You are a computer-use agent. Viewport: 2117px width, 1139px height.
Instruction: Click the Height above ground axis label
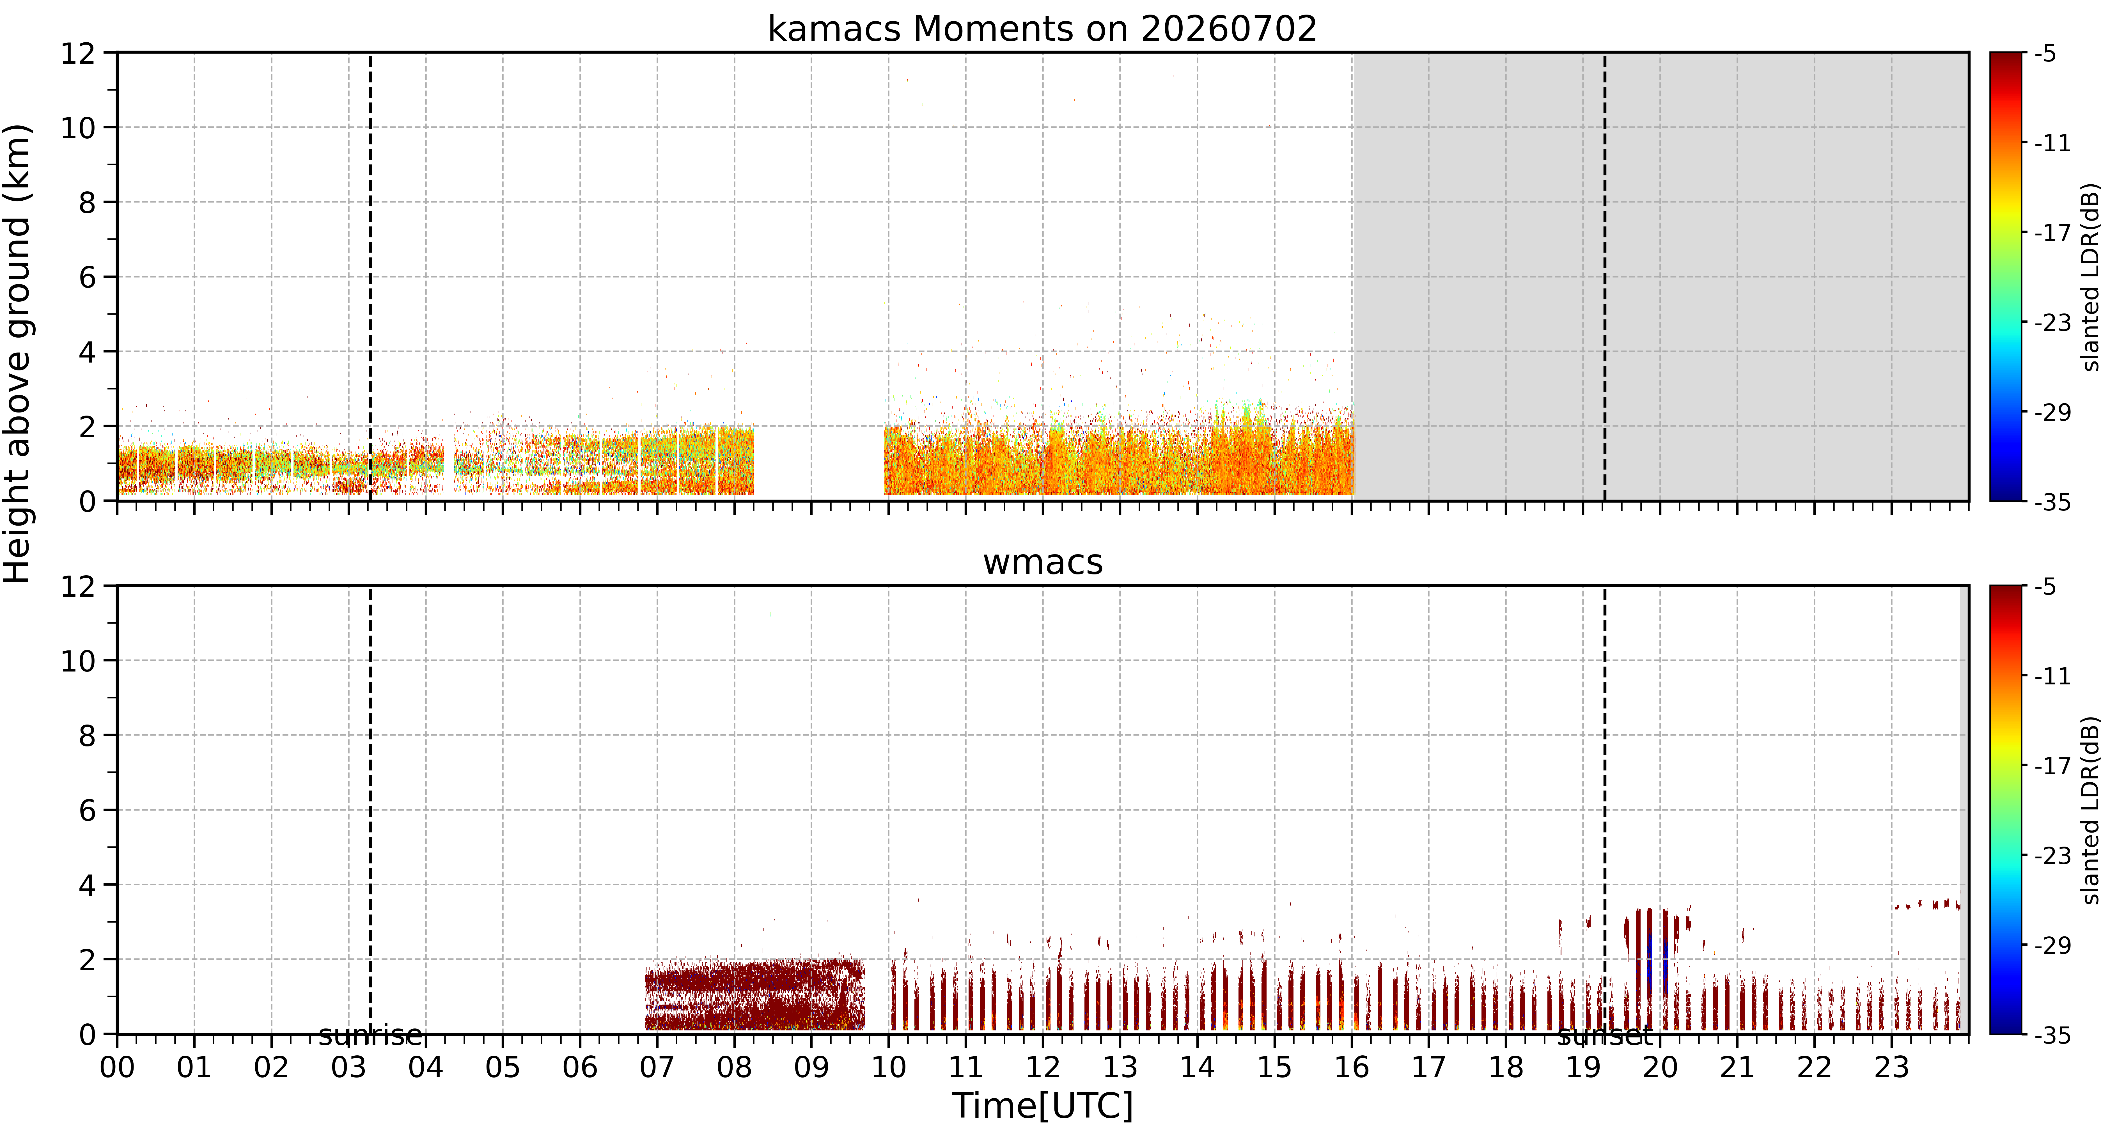[x=17, y=353]
